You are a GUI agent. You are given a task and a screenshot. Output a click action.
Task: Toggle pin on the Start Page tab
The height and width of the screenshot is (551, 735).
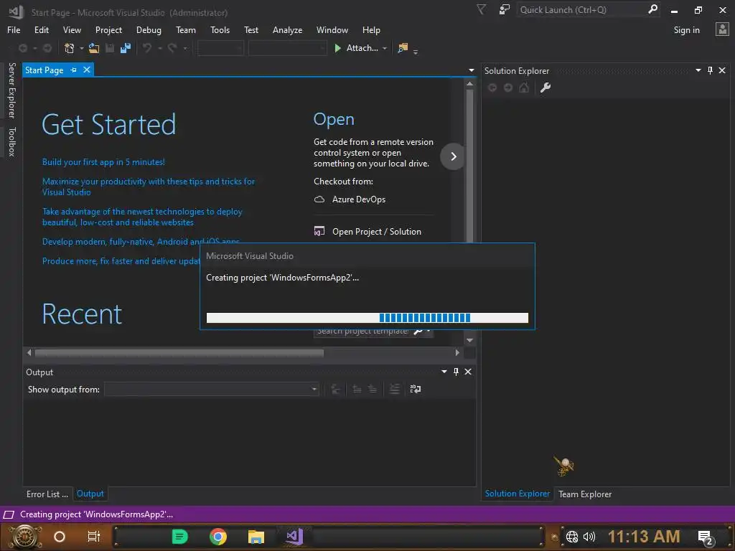(74, 70)
